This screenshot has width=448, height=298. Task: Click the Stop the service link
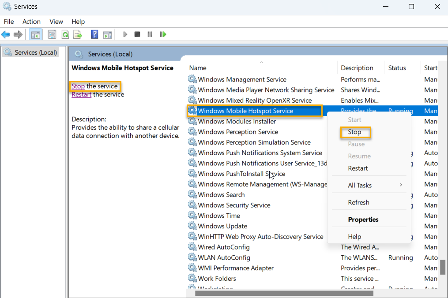pyautogui.click(x=78, y=86)
